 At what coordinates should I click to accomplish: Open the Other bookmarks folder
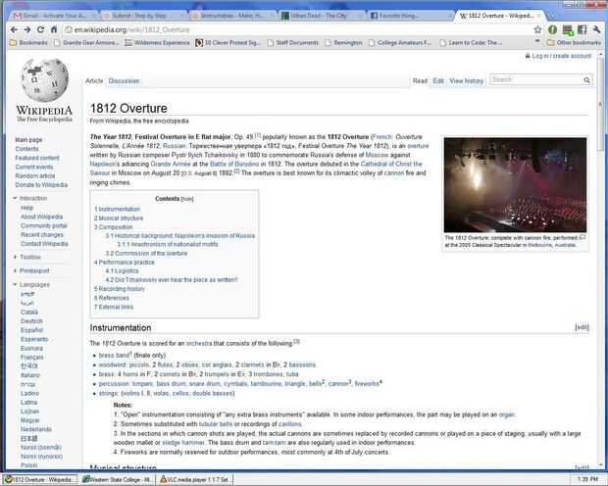point(574,43)
